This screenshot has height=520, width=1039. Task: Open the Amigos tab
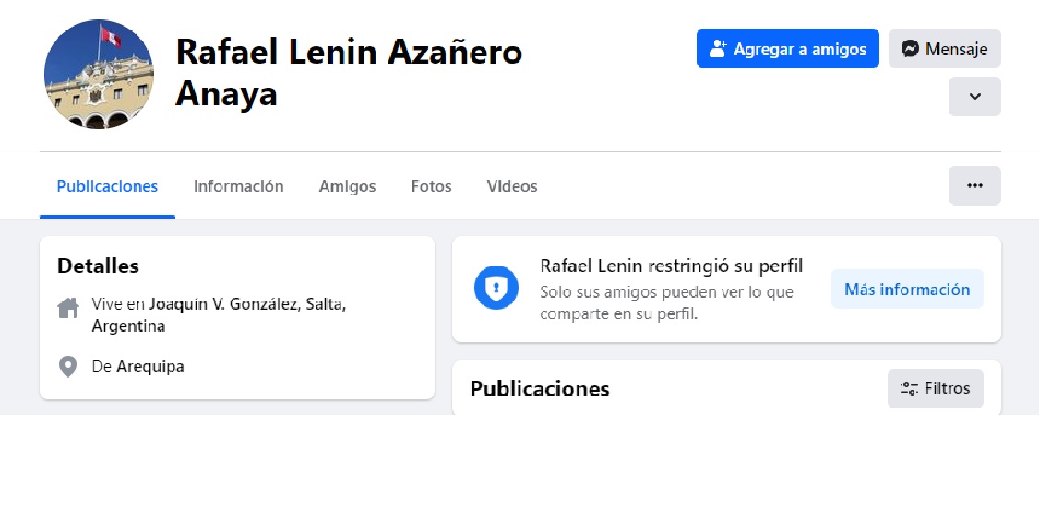pyautogui.click(x=347, y=186)
